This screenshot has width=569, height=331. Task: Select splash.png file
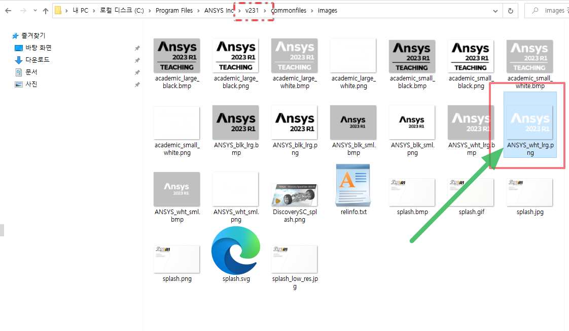(176, 264)
